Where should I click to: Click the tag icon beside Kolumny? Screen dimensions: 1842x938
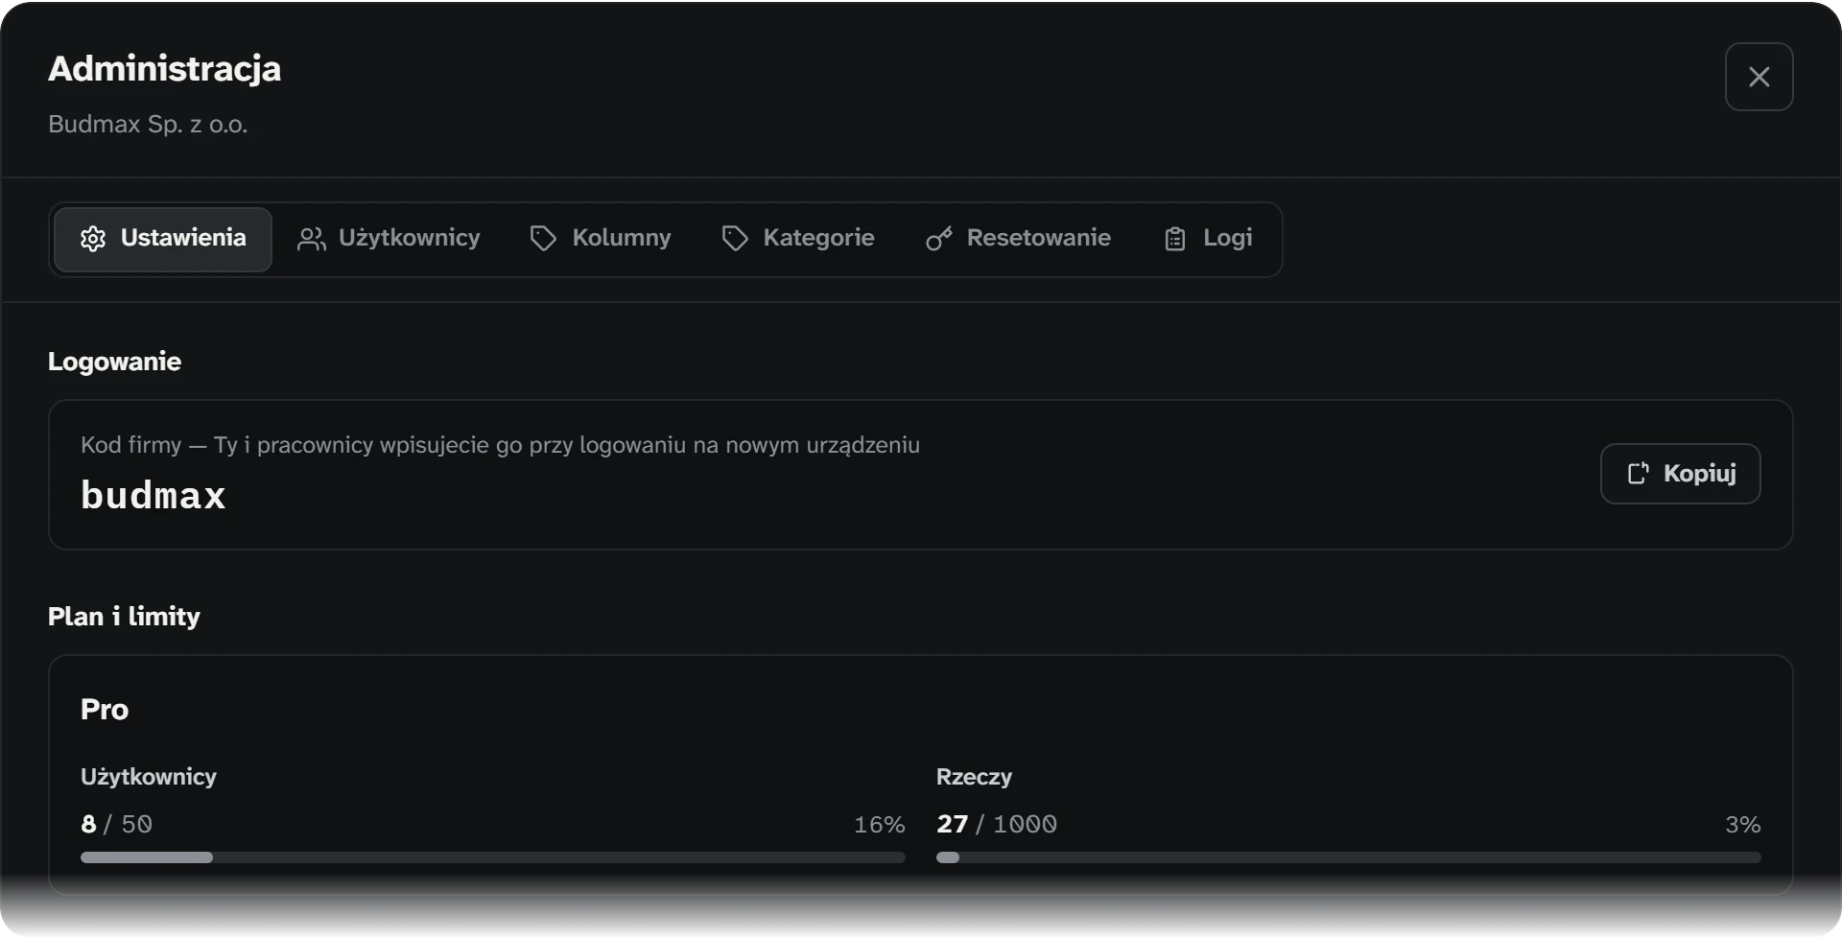point(543,239)
